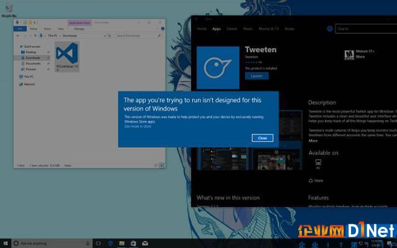Switch Explorer to large icons view
The image size is (397, 248).
162,165
